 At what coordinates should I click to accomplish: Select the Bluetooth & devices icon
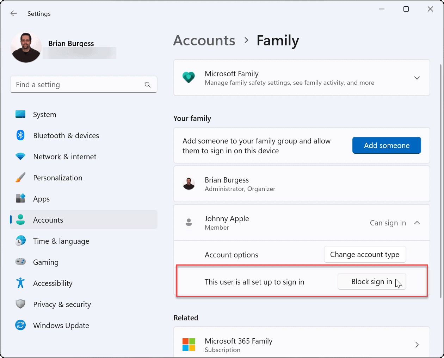[x=20, y=135]
